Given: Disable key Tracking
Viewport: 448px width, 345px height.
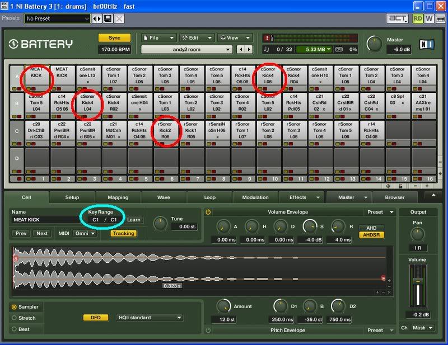Looking at the screenshot, I should pos(123,233).
